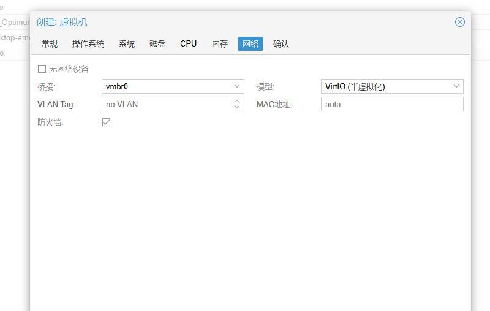Screen dimensions: 490x311
Task: Close the 创建: 虚拟机 dialog
Action: coord(459,22)
